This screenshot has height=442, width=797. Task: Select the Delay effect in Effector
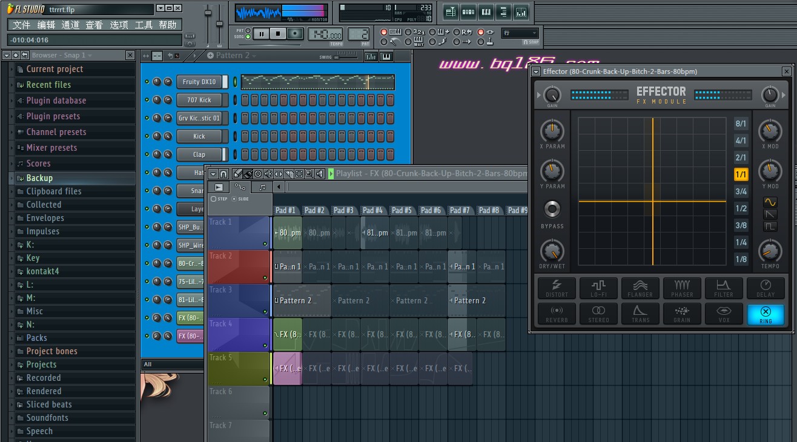[766, 288]
